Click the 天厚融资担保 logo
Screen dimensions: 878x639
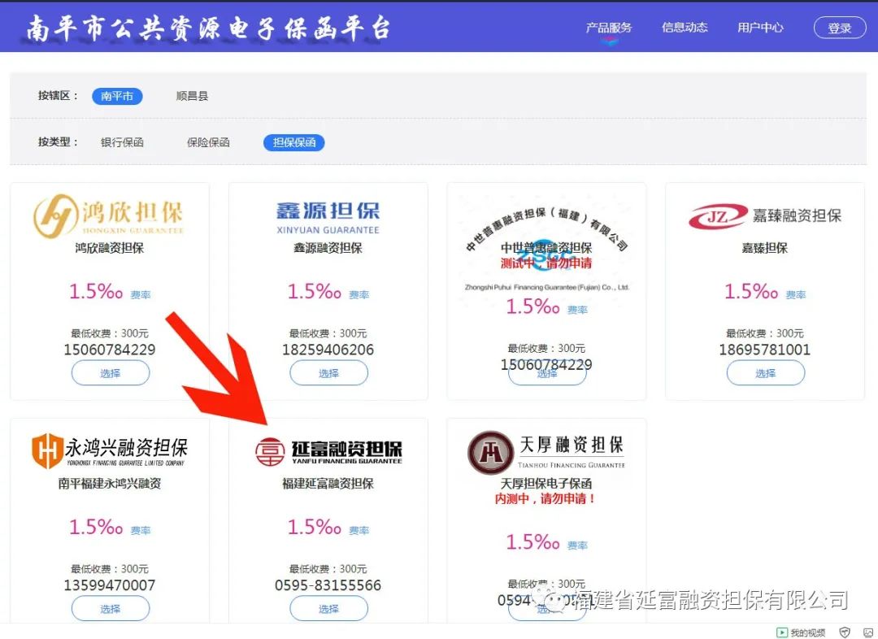[546, 453]
